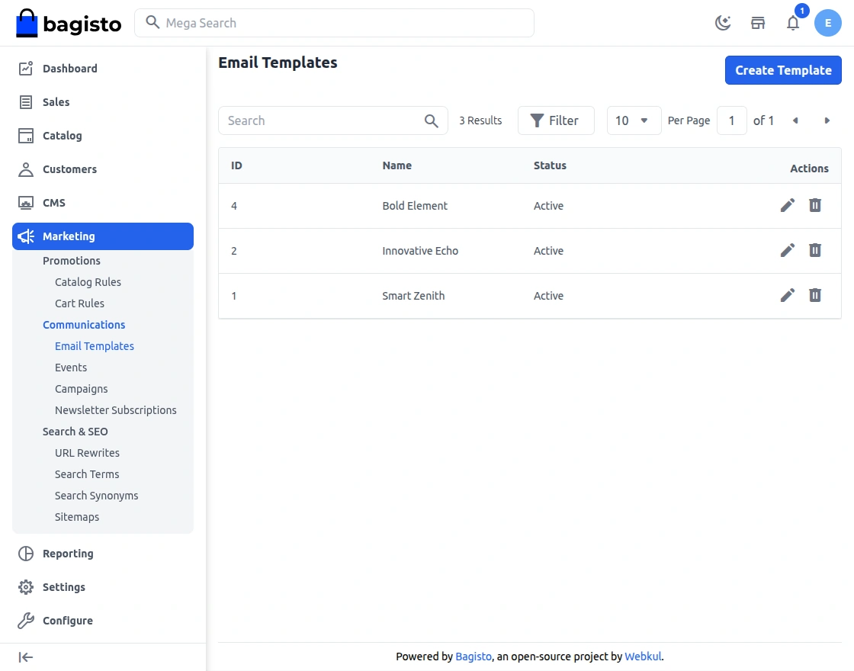Viewport: 854px width, 671px height.
Task: Open Cart Rules page
Action: (x=79, y=303)
